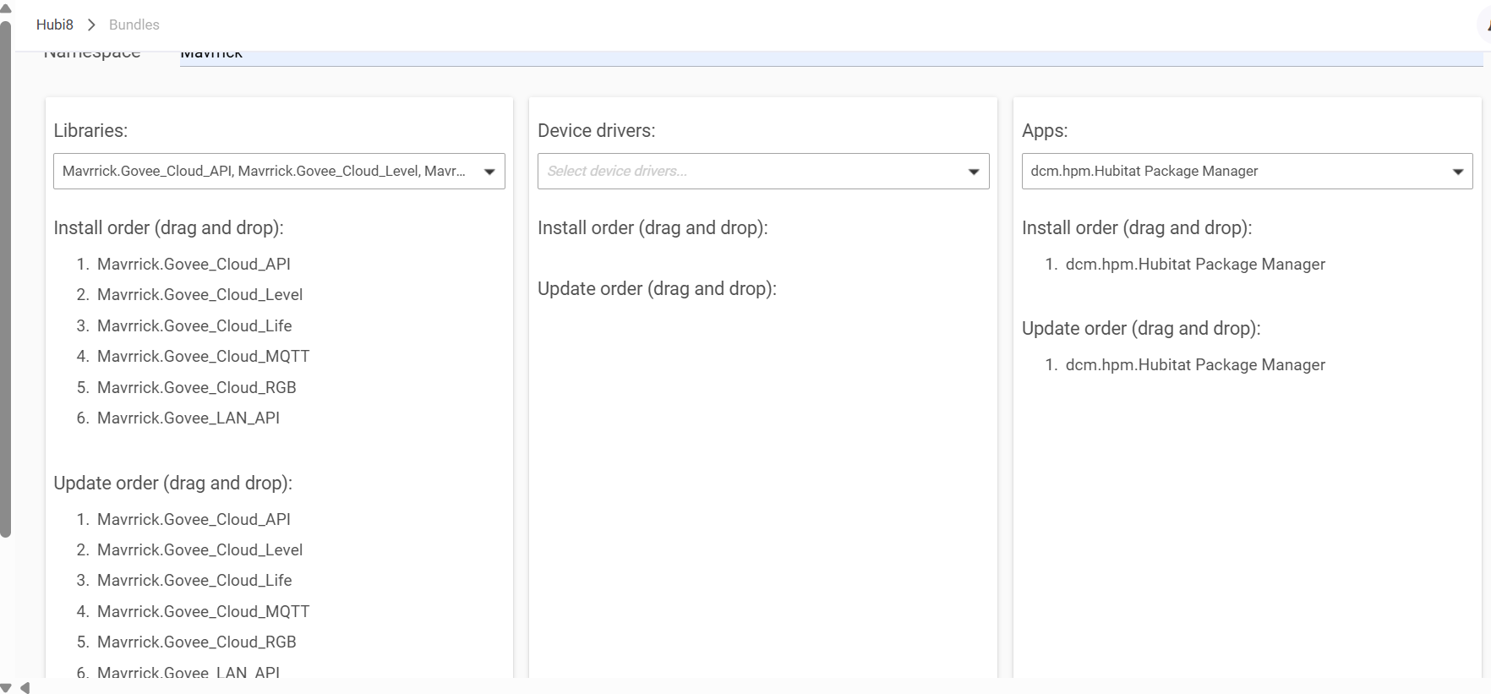This screenshot has width=1491, height=694.
Task: Click the scroll left arrow icon
Action: [x=25, y=687]
